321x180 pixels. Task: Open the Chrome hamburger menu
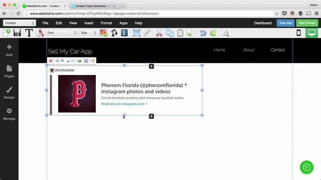pos(316,13)
